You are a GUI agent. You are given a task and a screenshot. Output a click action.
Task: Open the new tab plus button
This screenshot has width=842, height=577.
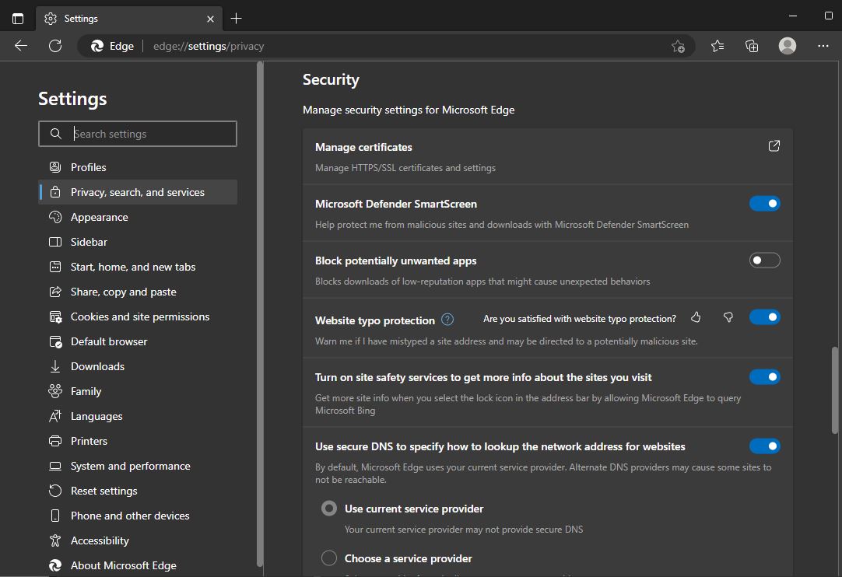click(x=237, y=18)
